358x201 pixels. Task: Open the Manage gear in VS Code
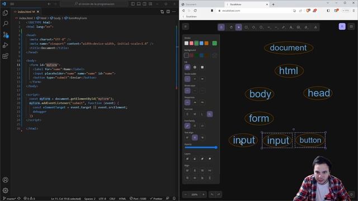tap(5, 190)
